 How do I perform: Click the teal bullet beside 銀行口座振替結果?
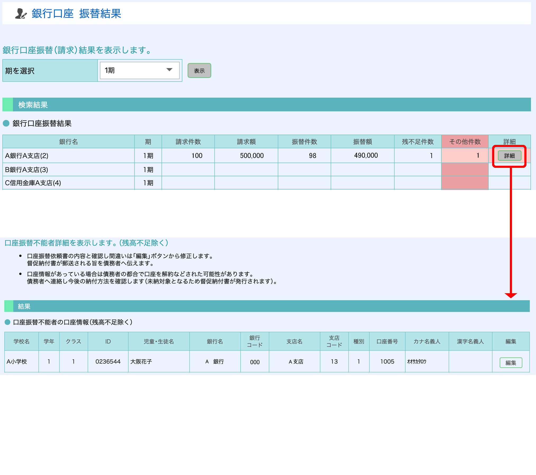(6, 123)
